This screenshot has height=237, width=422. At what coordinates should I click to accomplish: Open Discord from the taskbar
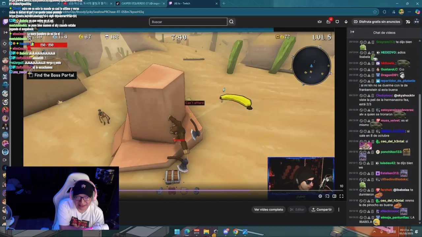coord(226,232)
